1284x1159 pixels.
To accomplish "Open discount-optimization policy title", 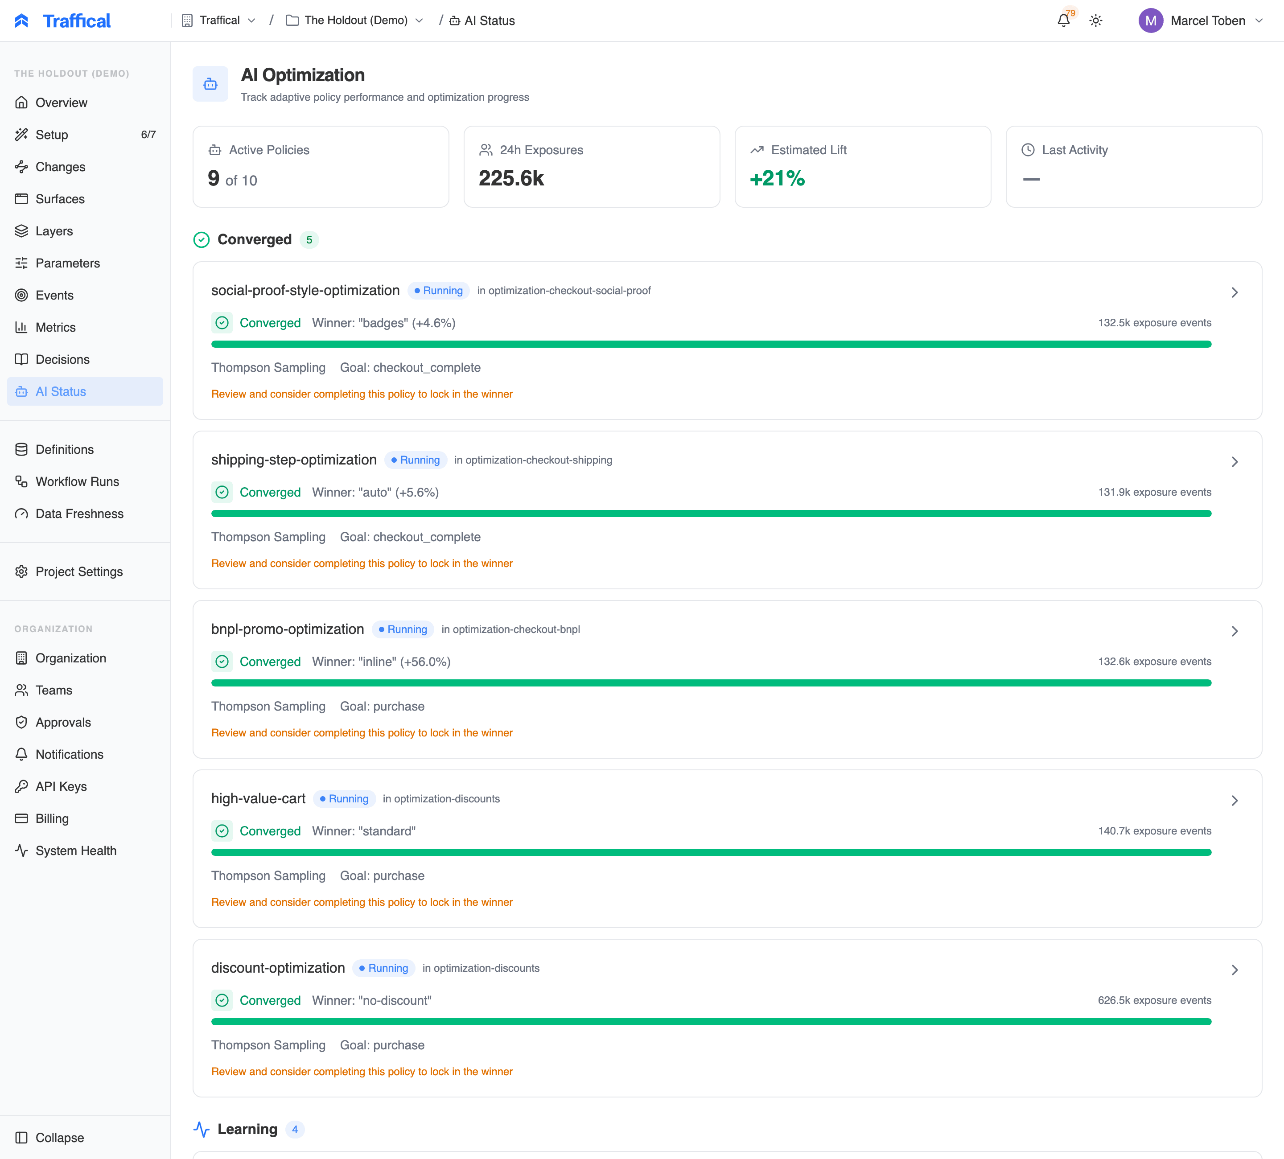I will coord(278,968).
